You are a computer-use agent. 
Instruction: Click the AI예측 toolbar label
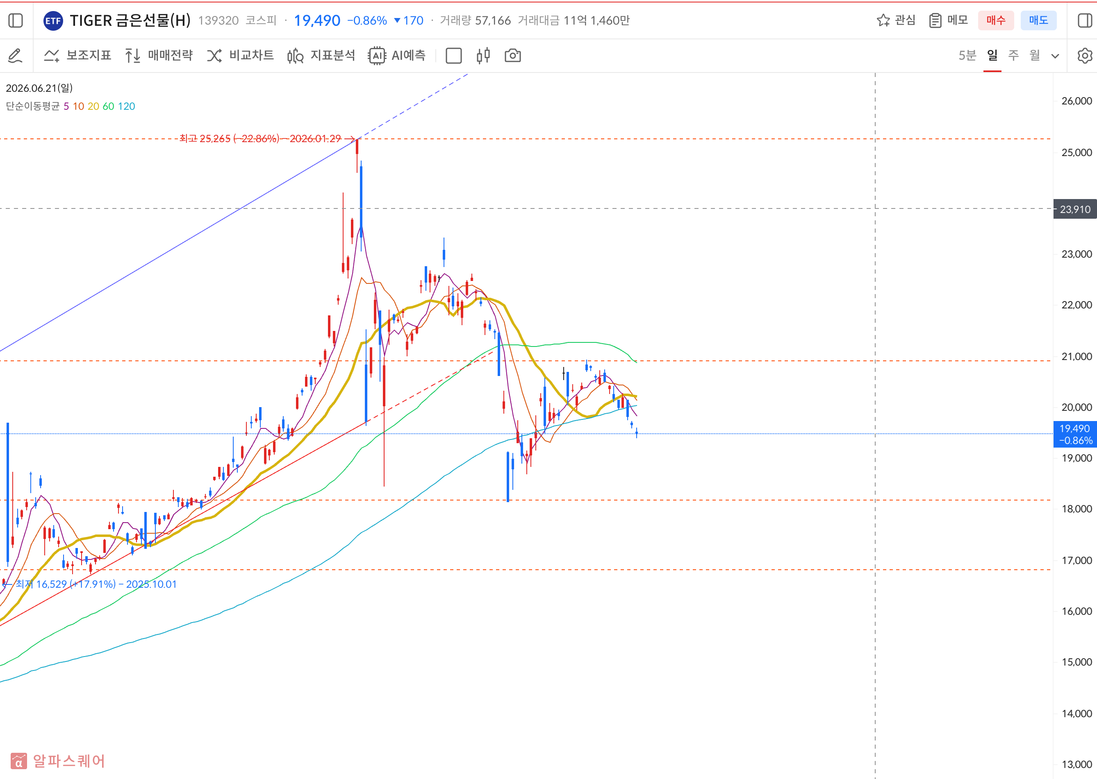tap(409, 55)
